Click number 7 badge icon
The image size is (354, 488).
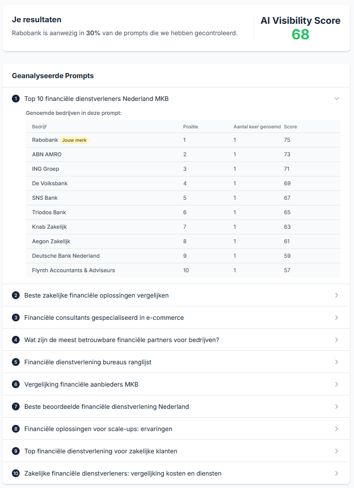pyautogui.click(x=16, y=406)
